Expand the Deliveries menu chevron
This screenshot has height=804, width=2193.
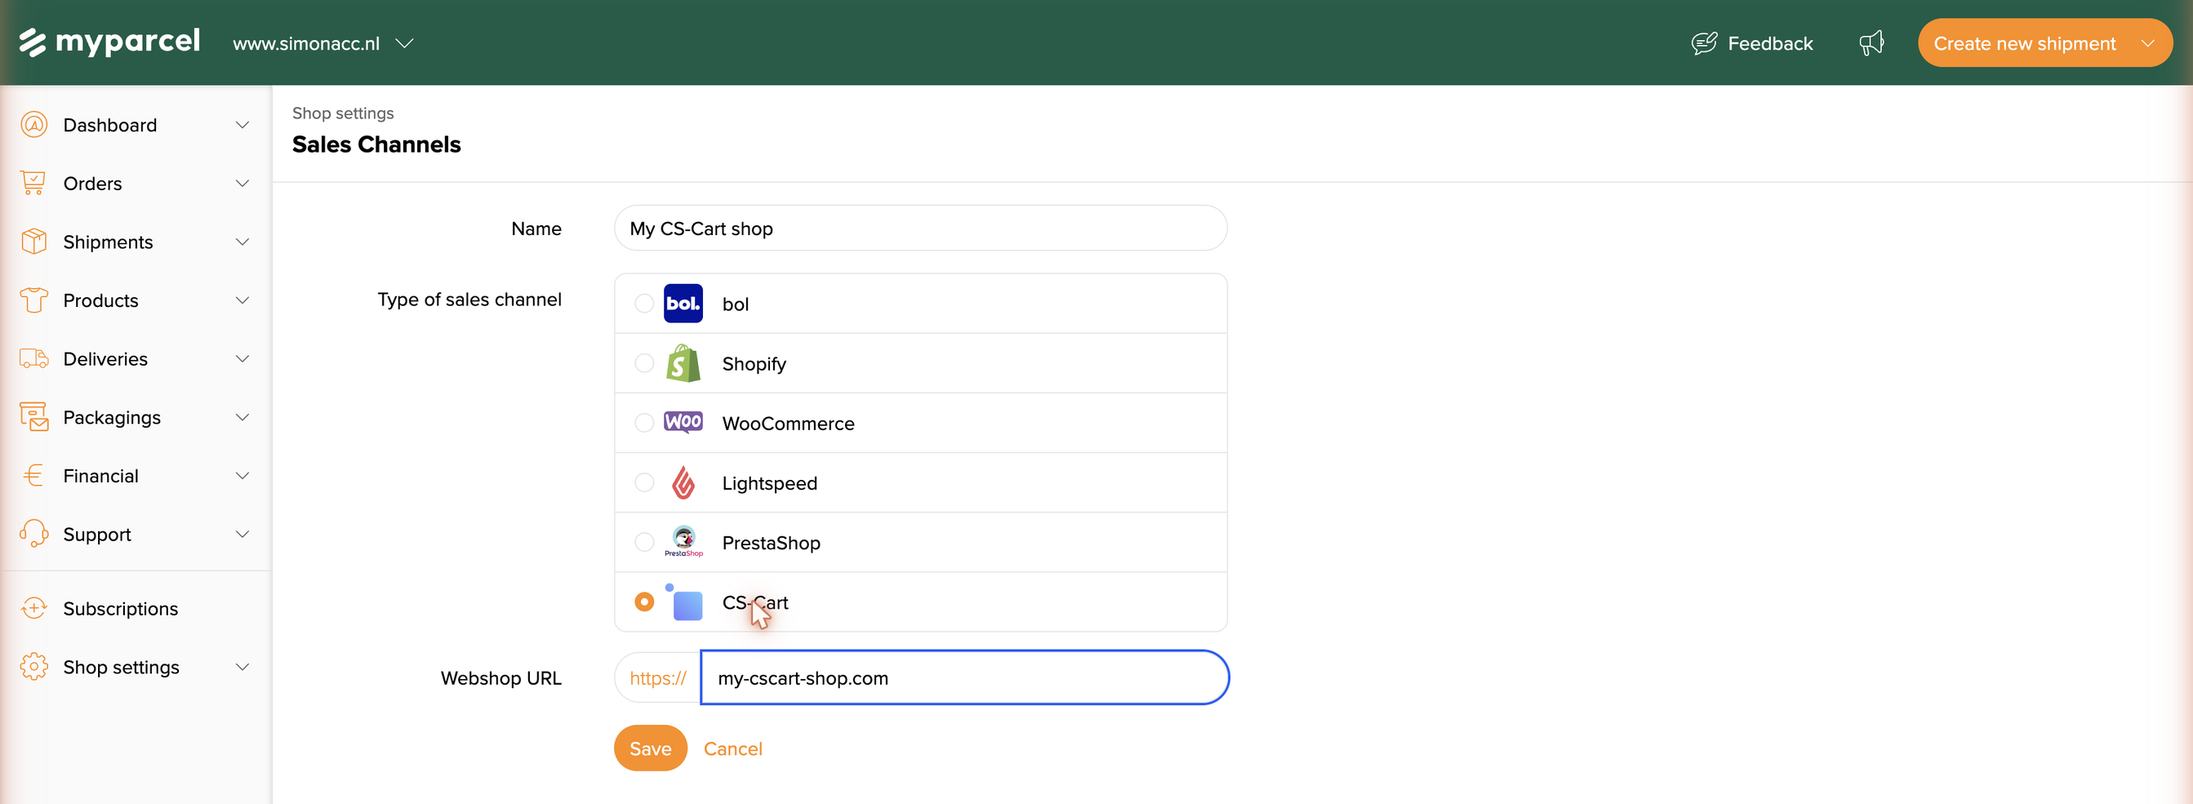point(242,359)
